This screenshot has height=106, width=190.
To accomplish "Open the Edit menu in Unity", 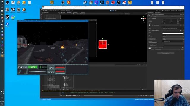I will pos(45,9).
